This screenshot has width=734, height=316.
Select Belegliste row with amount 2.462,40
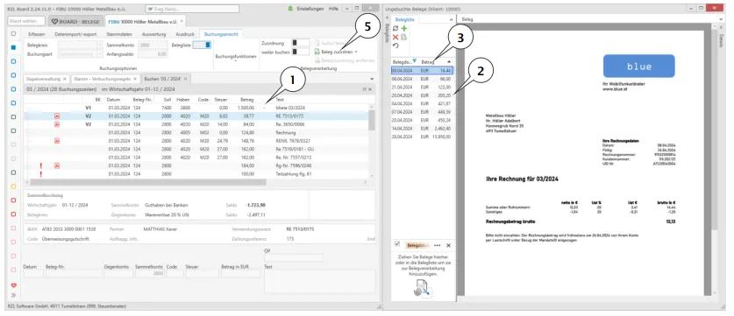coord(422,128)
